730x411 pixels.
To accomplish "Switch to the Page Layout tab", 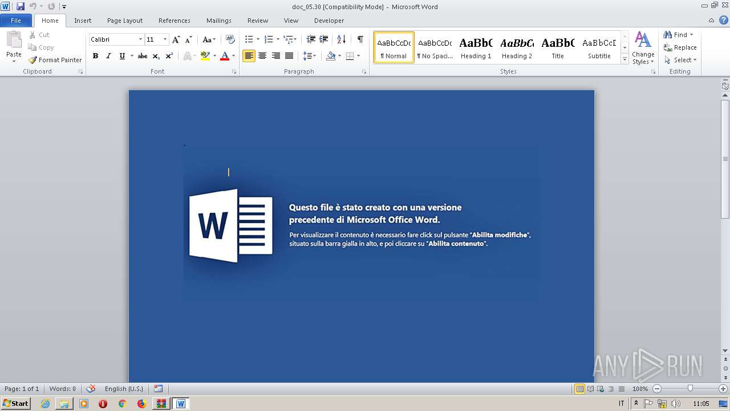I will click(x=125, y=21).
